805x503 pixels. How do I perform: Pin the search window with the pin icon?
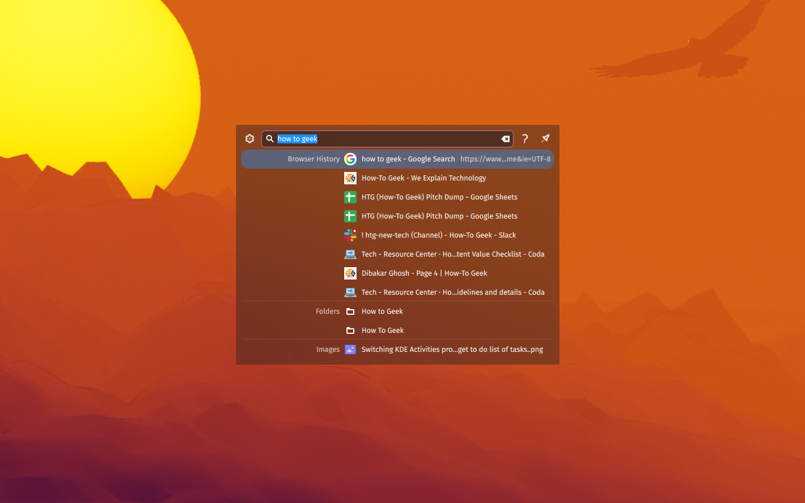pyautogui.click(x=545, y=138)
